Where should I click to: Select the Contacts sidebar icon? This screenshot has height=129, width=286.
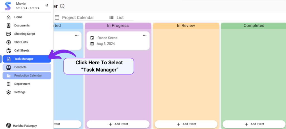click(8, 67)
